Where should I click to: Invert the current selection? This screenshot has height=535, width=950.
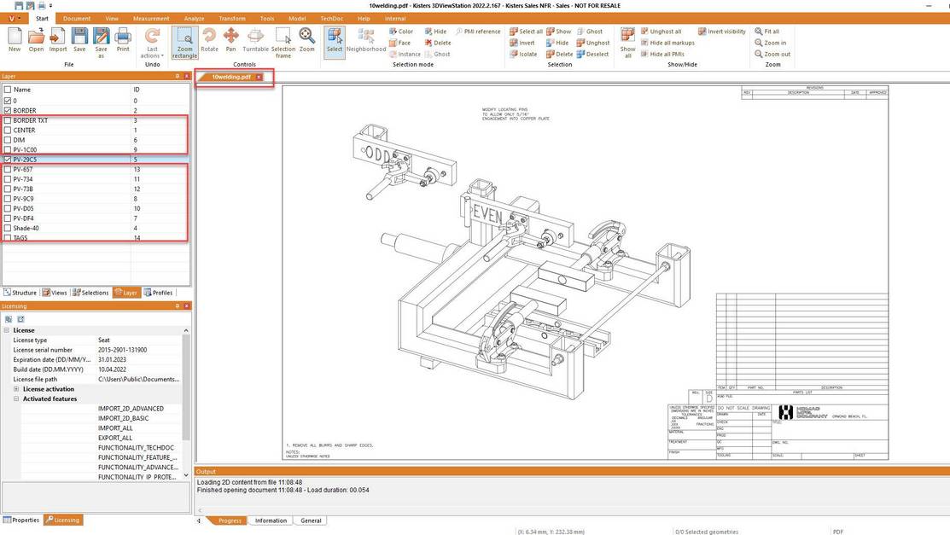click(522, 43)
